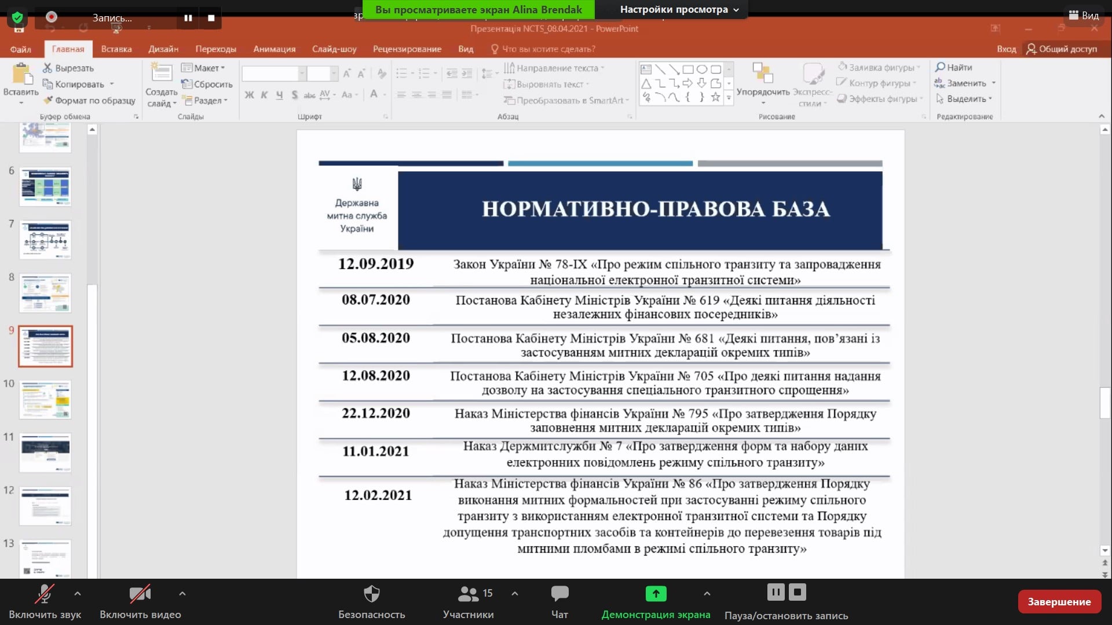Open Направление текста dropdown
Screen dimensions: 1112x625
(554, 68)
